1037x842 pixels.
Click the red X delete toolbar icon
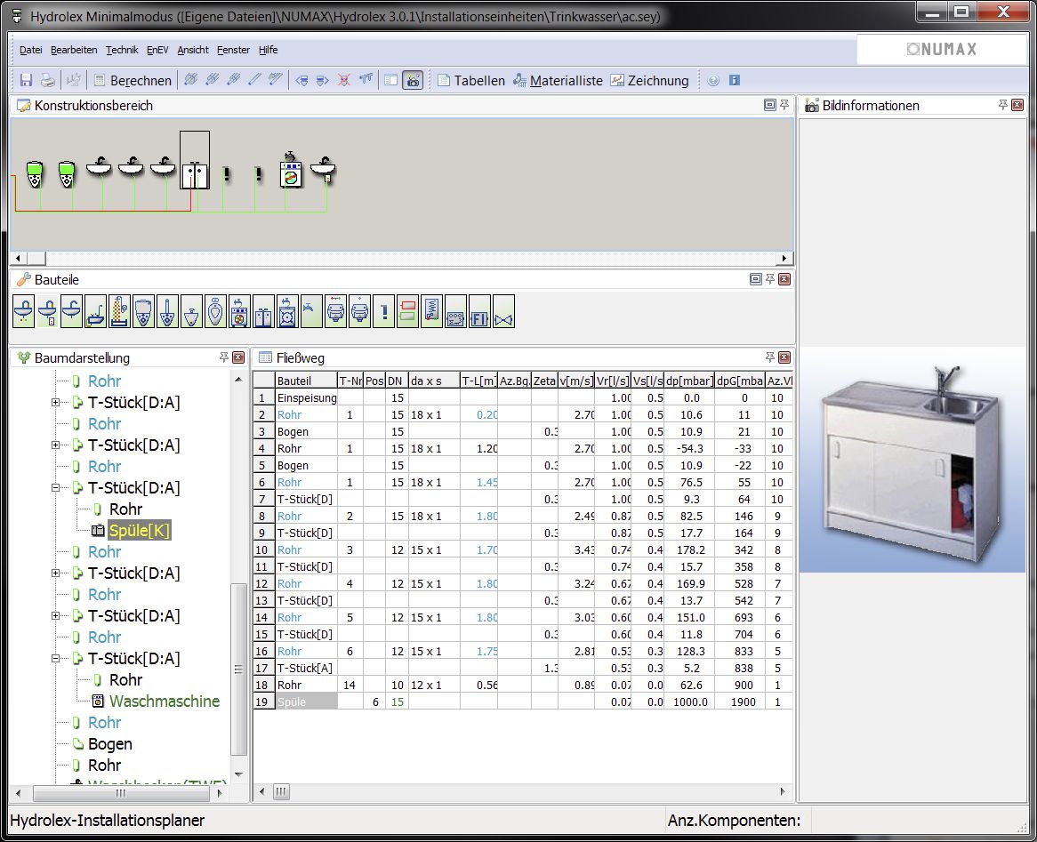click(344, 80)
